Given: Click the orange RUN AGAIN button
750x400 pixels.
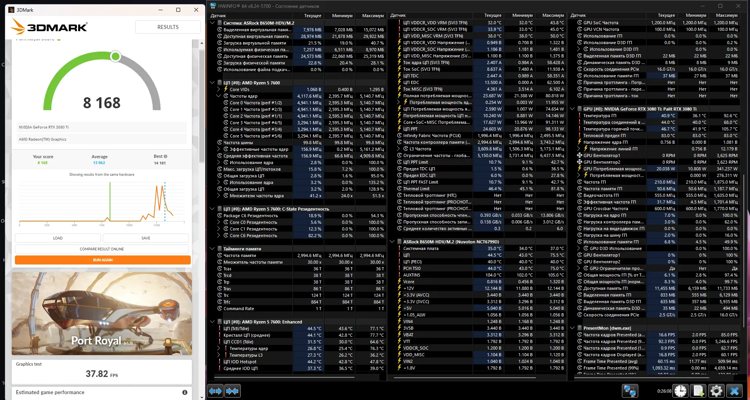Looking at the screenshot, I should (x=103, y=260).
